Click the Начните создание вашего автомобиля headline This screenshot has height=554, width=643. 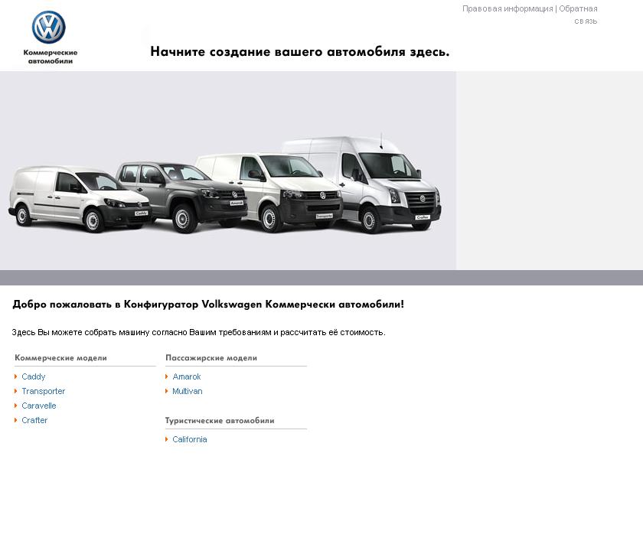(300, 52)
